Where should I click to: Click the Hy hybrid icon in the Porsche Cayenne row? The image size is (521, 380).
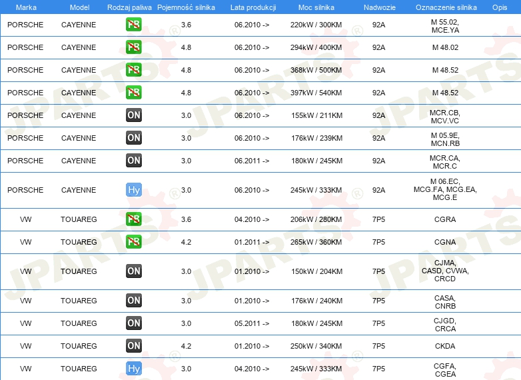coord(133,190)
